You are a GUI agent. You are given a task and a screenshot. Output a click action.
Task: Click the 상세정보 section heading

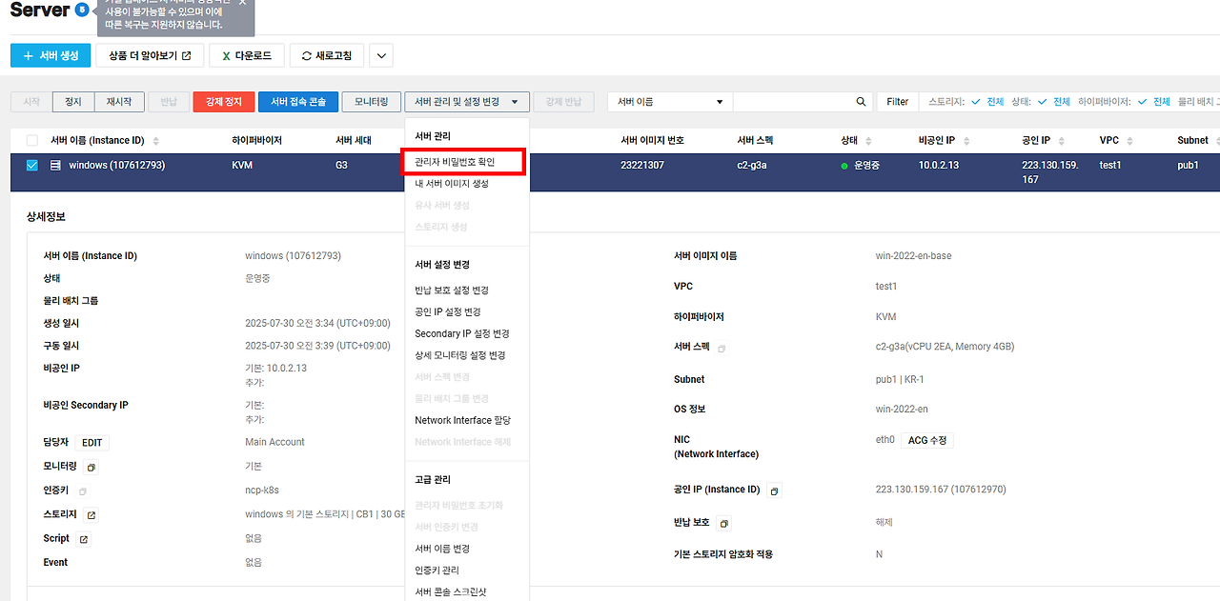click(46, 218)
